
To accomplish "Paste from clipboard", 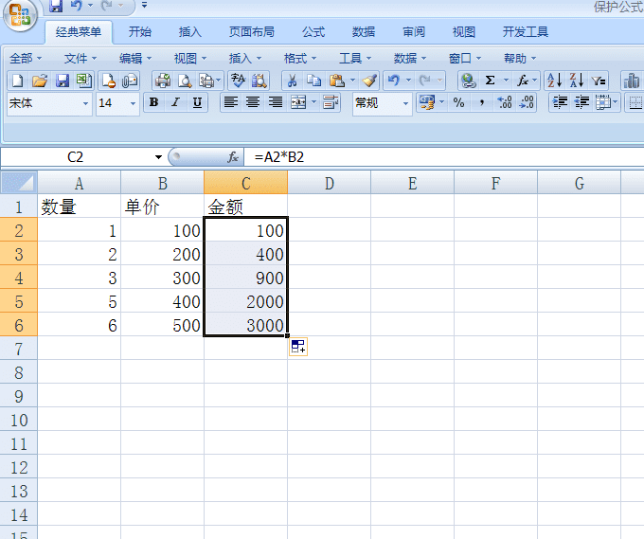I will point(337,81).
